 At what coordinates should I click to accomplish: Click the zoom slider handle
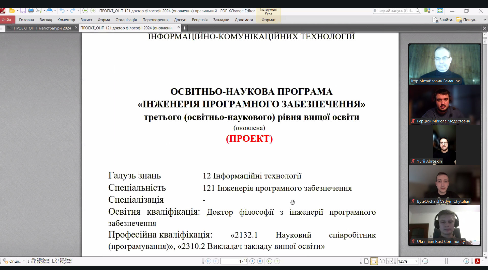point(446,261)
